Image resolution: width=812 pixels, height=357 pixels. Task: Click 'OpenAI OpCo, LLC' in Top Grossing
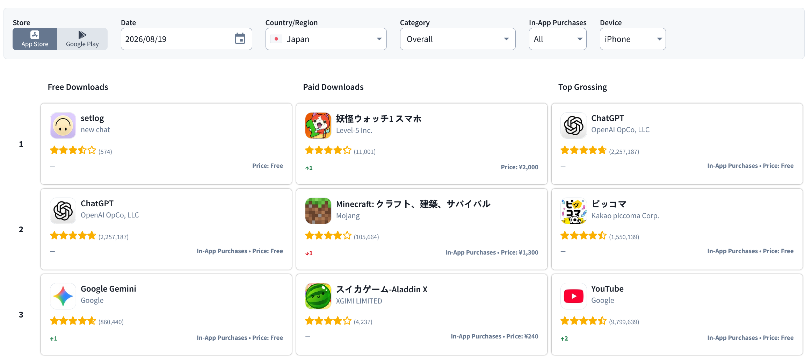620,130
